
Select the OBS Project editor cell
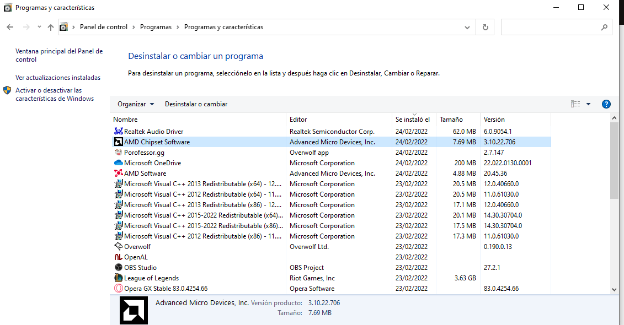[x=307, y=267]
